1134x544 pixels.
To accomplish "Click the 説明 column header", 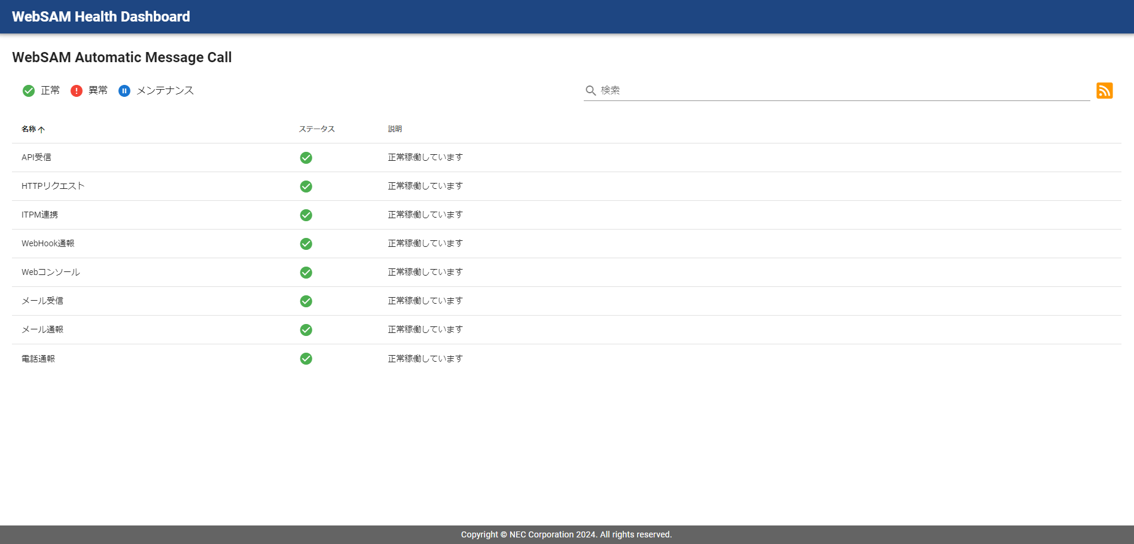I will tap(395, 129).
